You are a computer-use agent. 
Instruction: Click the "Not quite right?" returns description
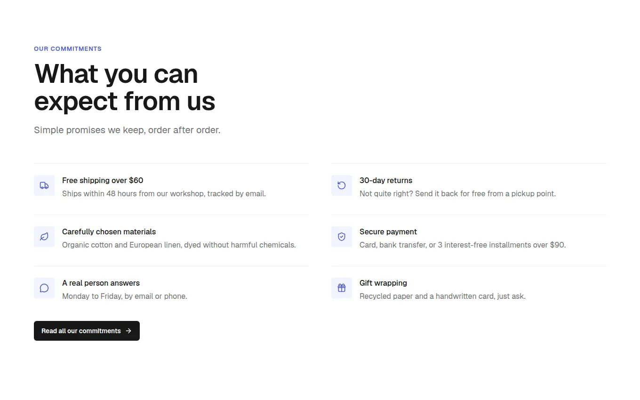457,193
